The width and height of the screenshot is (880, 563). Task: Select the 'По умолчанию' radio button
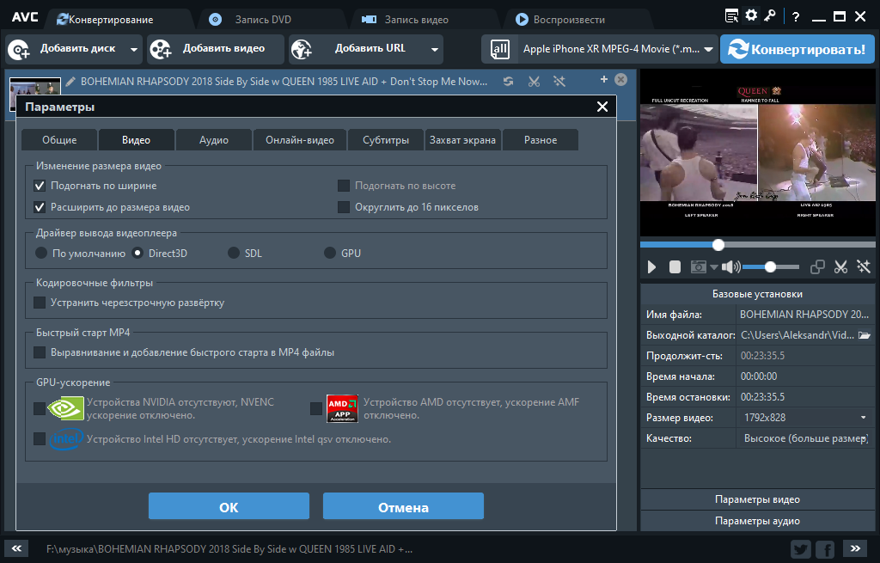[x=41, y=254]
